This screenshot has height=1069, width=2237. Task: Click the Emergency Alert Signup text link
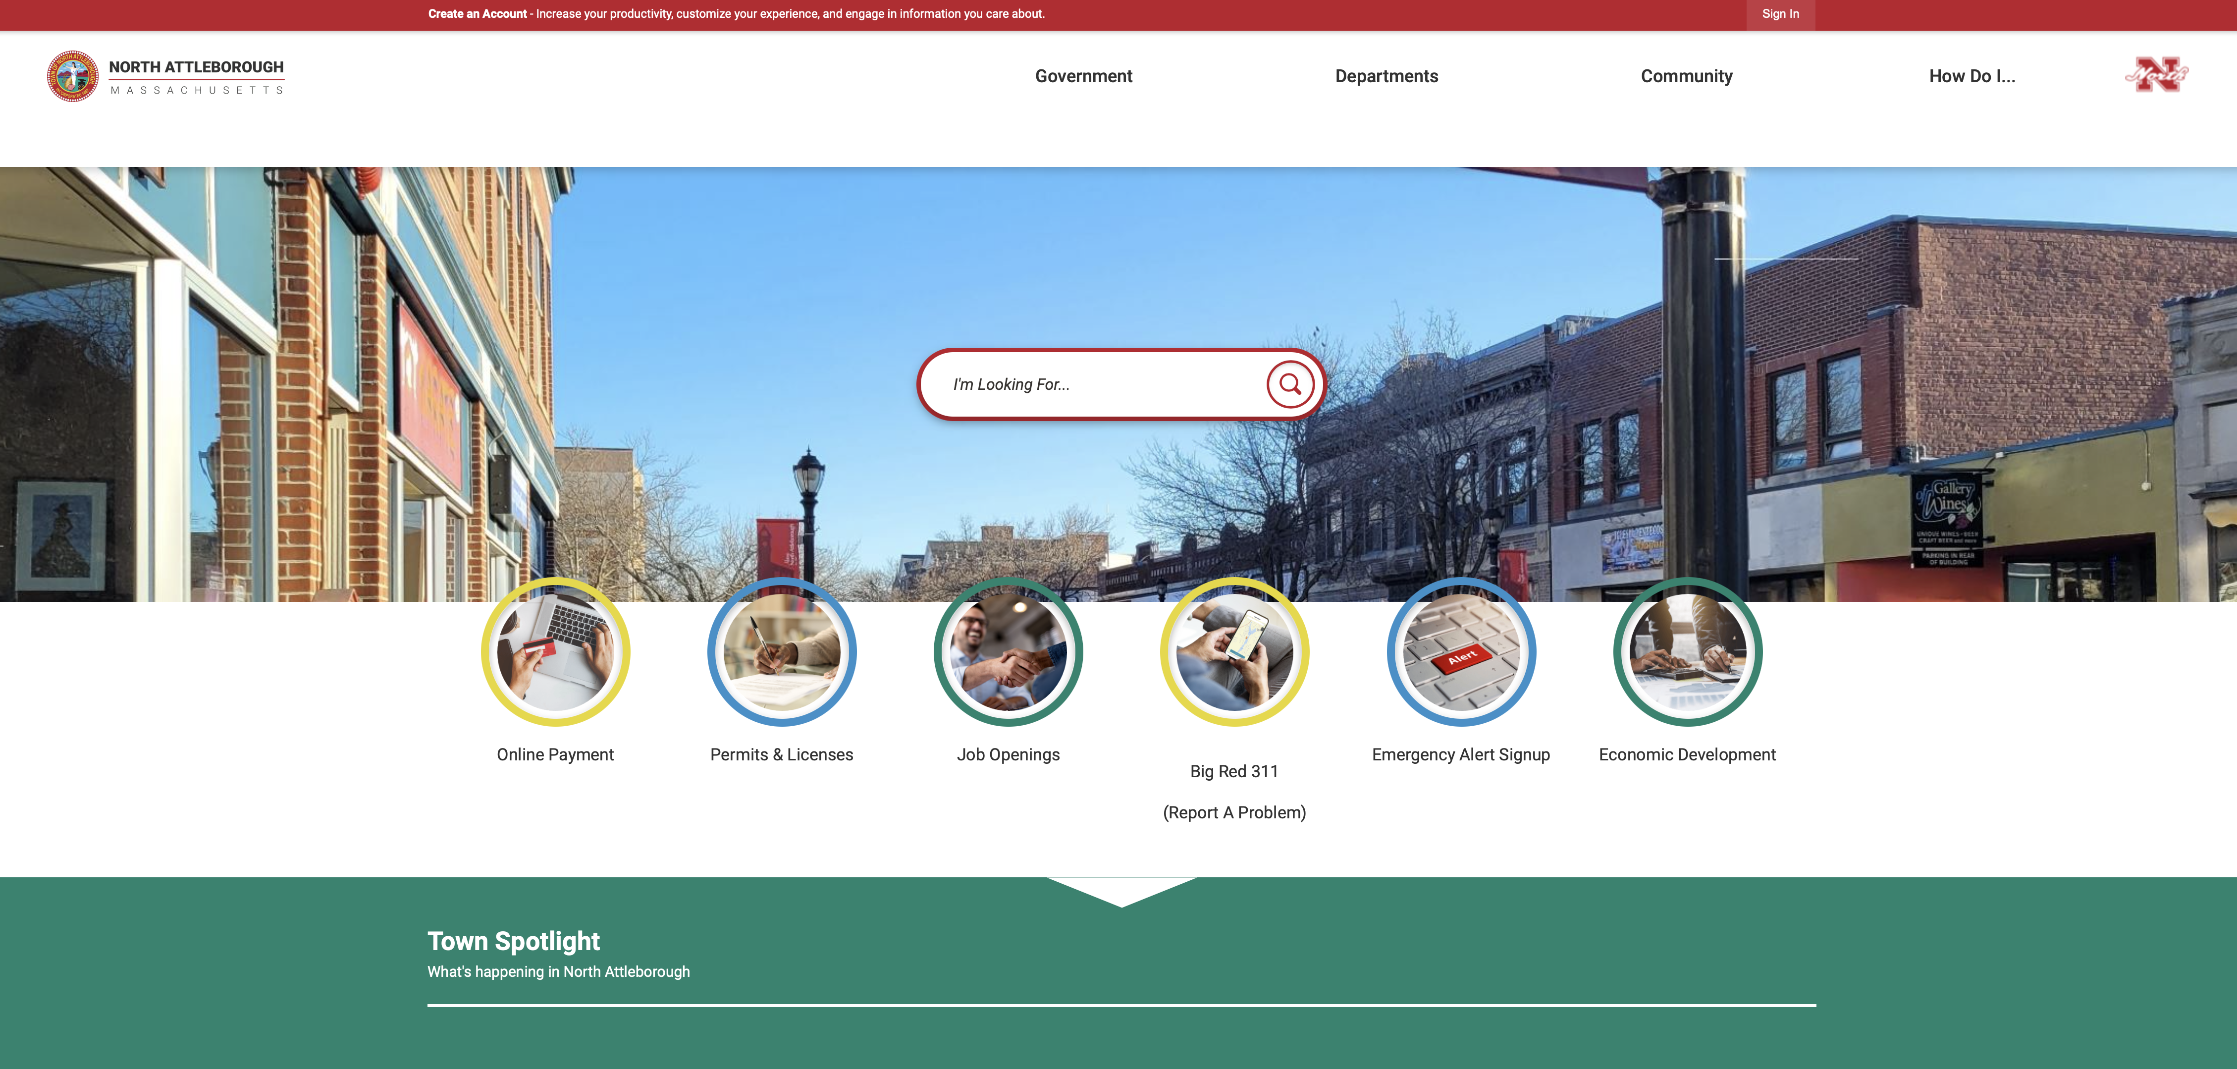[1461, 754]
